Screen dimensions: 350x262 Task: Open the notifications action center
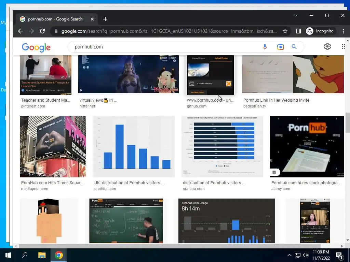pos(339,255)
